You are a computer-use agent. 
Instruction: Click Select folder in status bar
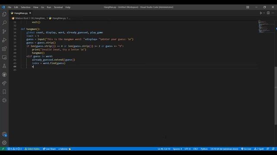pyautogui.click(x=32, y=149)
